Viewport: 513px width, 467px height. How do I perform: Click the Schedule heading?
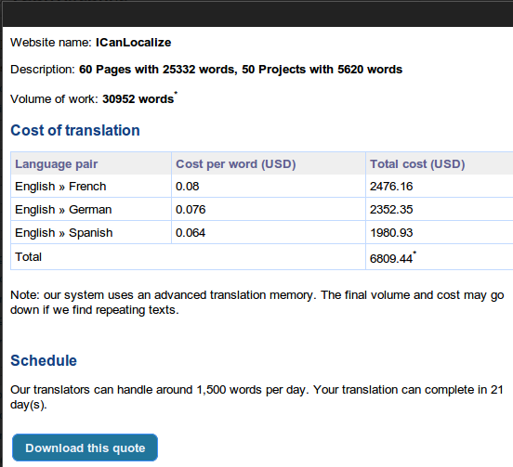pyautogui.click(x=44, y=360)
